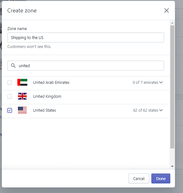183x193 pixels.
Task: Click the scrollbar down arrow
Action: click(x=172, y=166)
